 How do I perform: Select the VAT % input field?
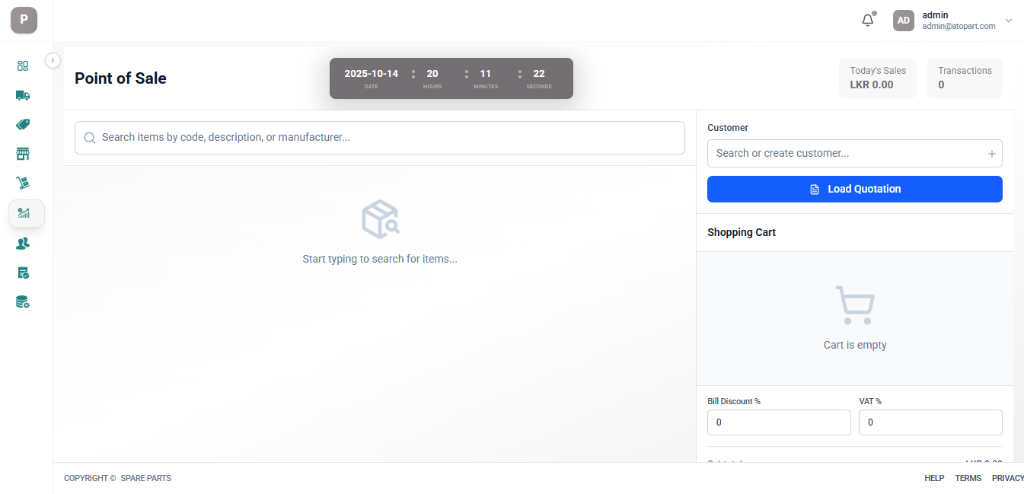click(930, 422)
